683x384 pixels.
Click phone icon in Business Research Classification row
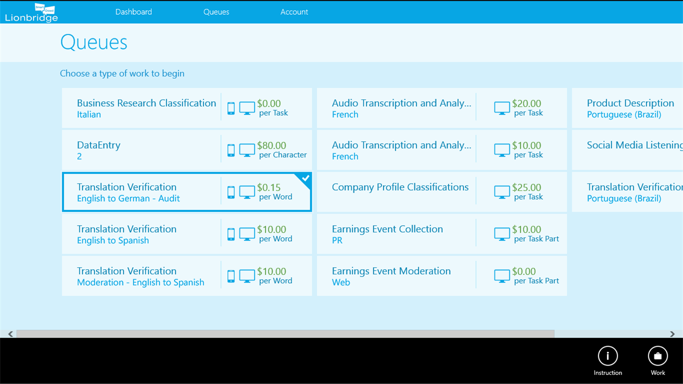(231, 108)
